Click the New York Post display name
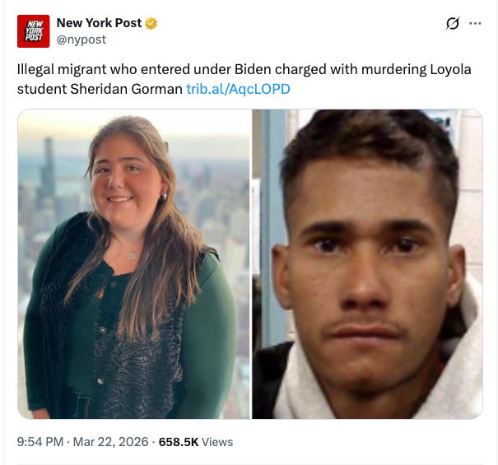The height and width of the screenshot is (465, 498). pos(99,23)
